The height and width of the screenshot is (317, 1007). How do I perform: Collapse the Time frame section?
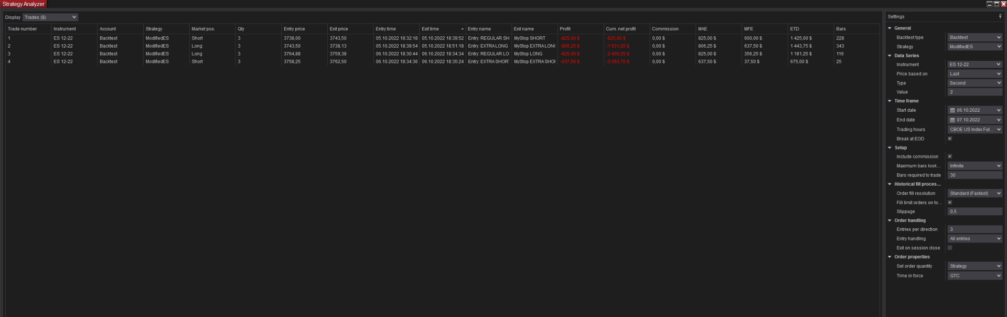click(890, 101)
